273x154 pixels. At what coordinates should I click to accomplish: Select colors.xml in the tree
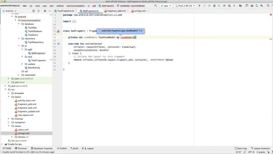pos(23,130)
